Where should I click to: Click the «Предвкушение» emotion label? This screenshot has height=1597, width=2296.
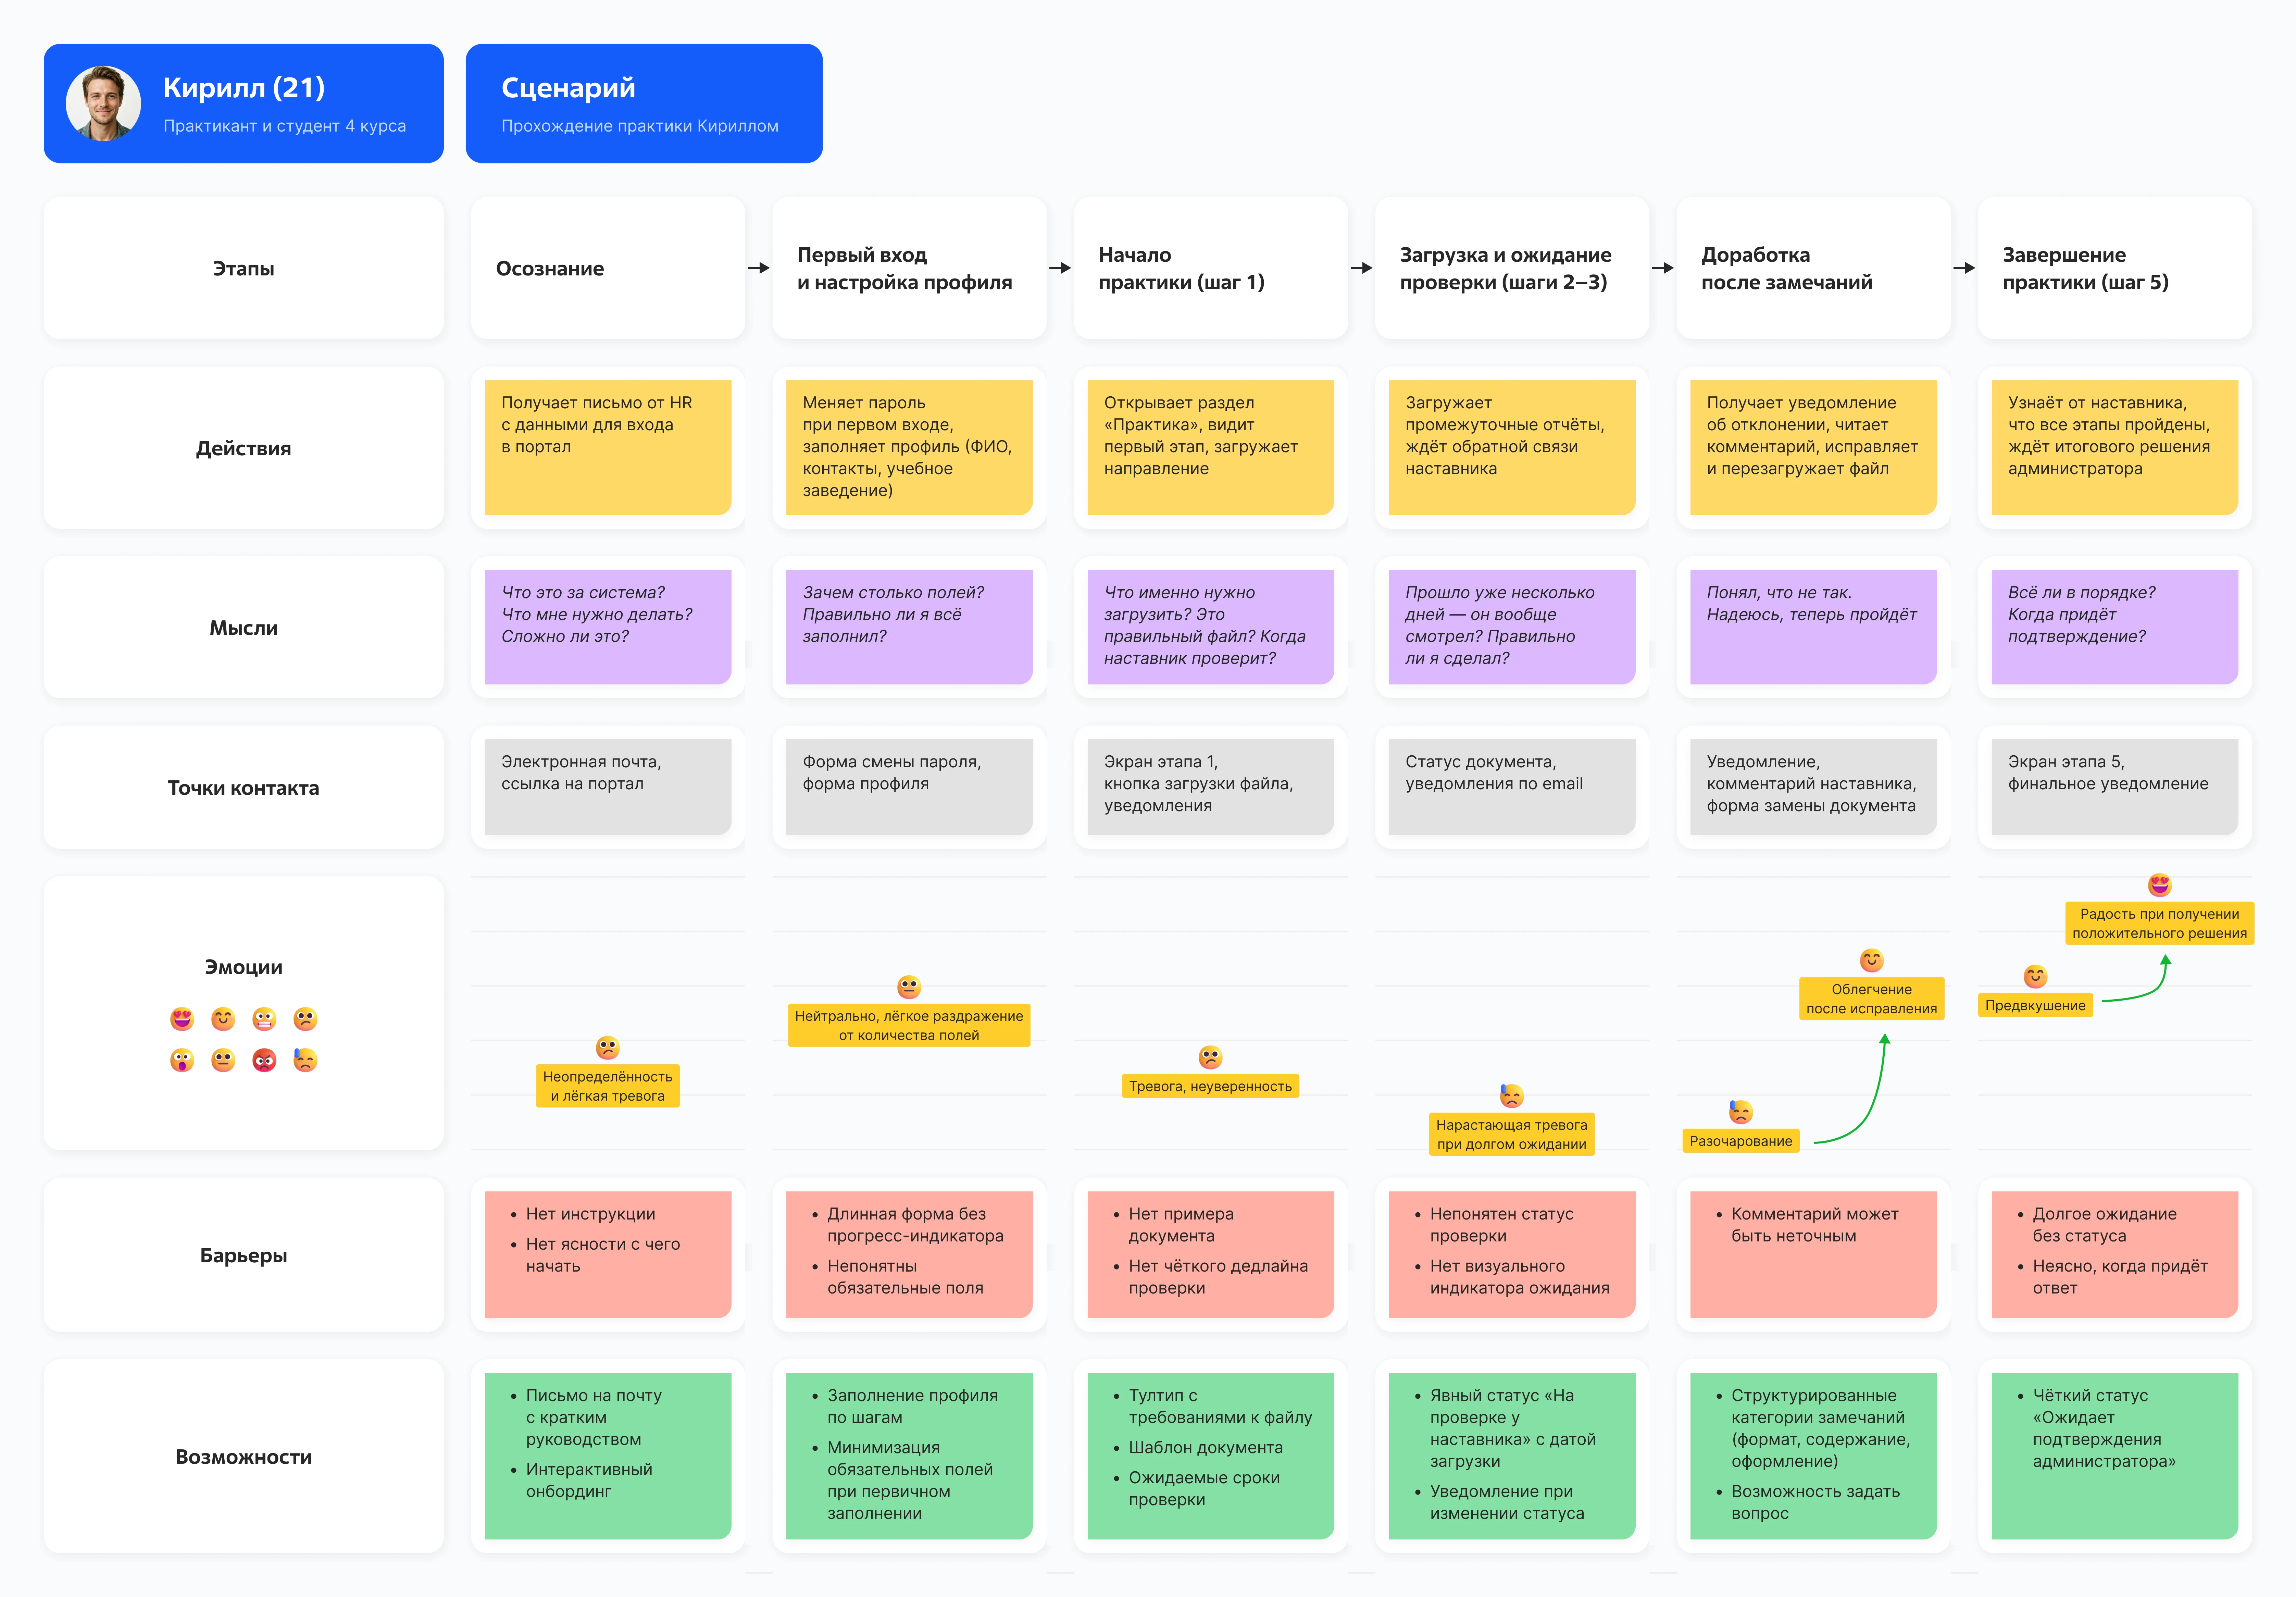pyautogui.click(x=2035, y=1005)
